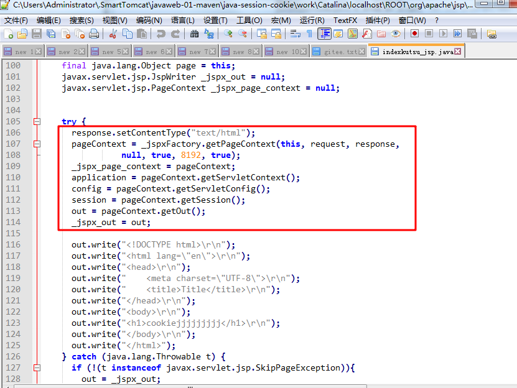Switch to the new 6 tab
This screenshot has height=388, width=517.
pos(153,52)
